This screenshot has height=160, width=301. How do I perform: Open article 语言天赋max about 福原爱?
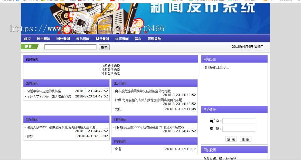61,127
